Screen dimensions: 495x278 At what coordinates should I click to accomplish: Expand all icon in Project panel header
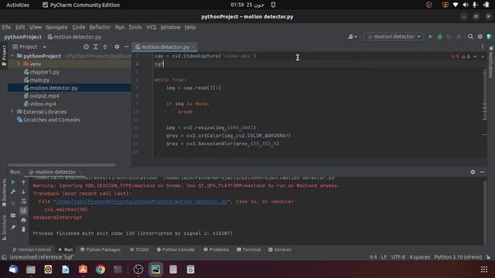pyautogui.click(x=95, y=46)
